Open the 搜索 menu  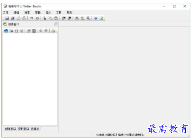27,12
